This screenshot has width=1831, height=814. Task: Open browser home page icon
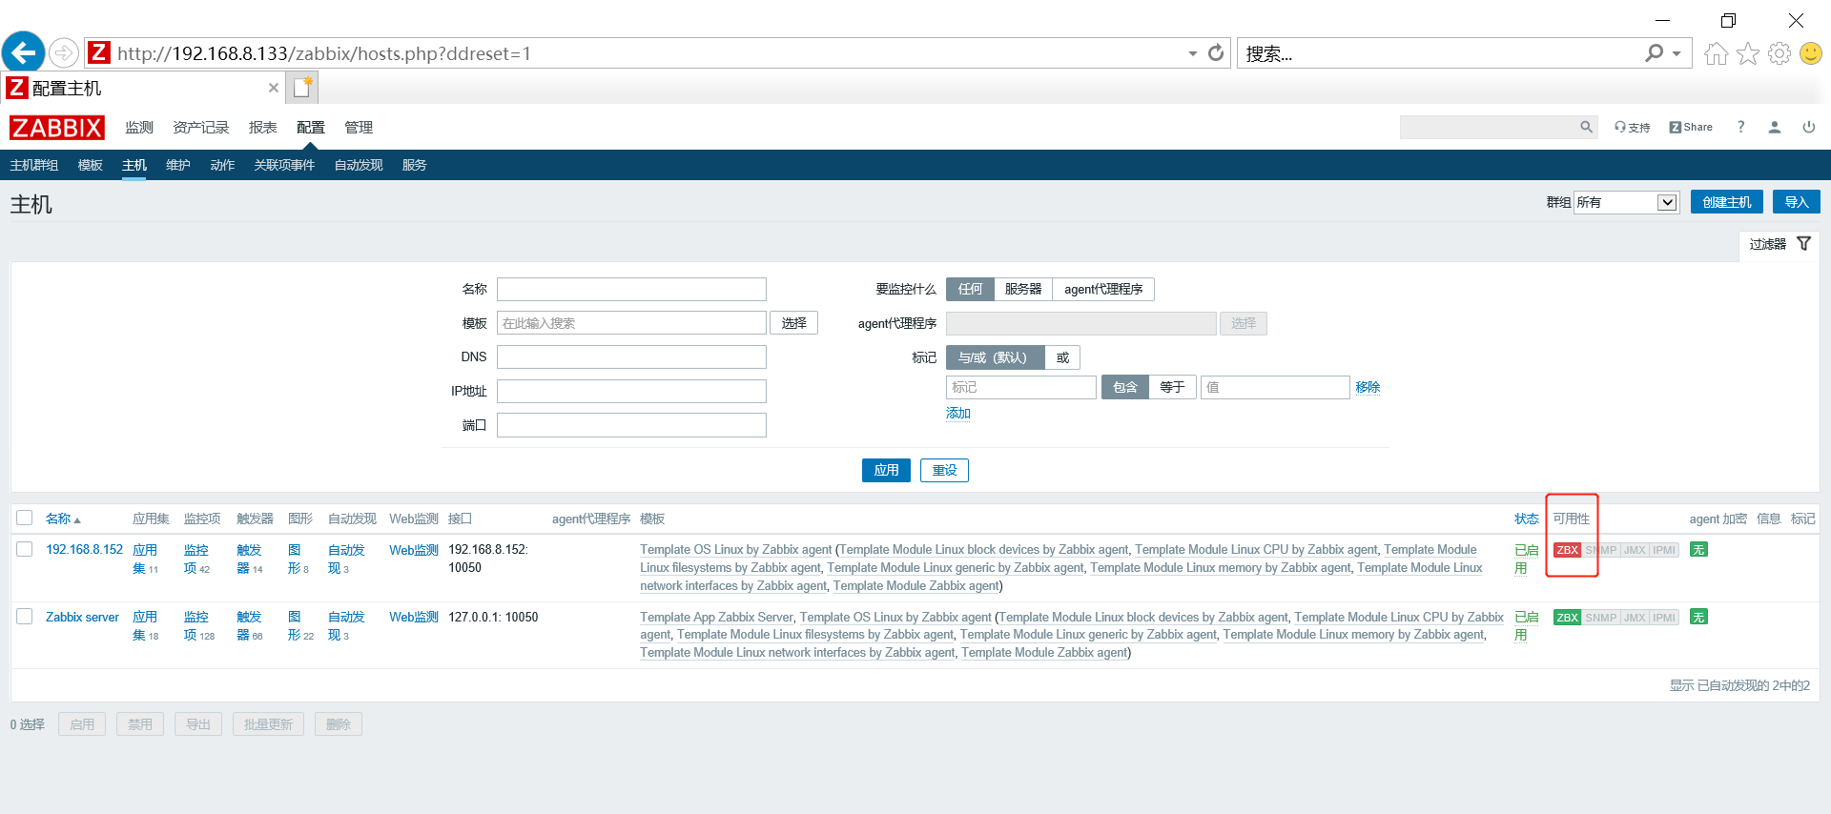[x=1716, y=53]
